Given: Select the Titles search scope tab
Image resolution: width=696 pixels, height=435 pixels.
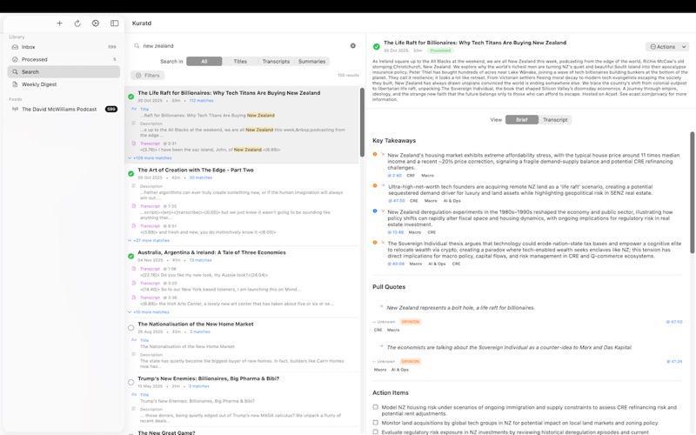Looking at the screenshot, I should [240, 61].
